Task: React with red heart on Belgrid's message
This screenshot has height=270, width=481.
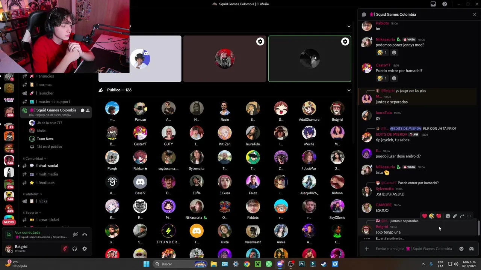Action: (425, 216)
